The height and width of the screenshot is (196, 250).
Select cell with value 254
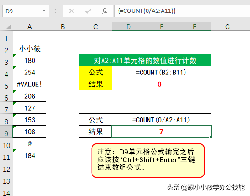(30, 72)
